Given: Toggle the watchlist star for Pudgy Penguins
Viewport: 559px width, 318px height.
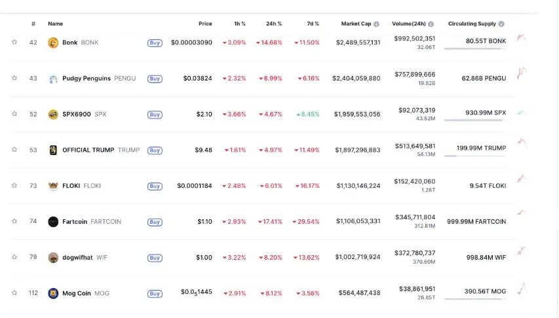Looking at the screenshot, I should pyautogui.click(x=14, y=79).
